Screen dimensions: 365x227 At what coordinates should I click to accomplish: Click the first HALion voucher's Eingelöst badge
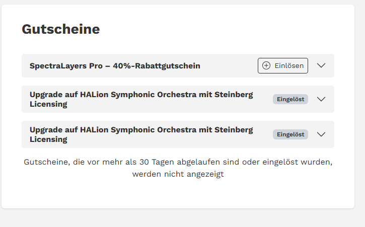point(290,99)
